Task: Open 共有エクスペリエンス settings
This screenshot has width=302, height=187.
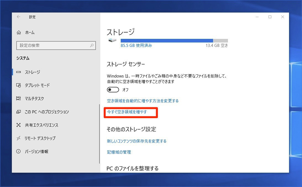Action: (x=41, y=125)
